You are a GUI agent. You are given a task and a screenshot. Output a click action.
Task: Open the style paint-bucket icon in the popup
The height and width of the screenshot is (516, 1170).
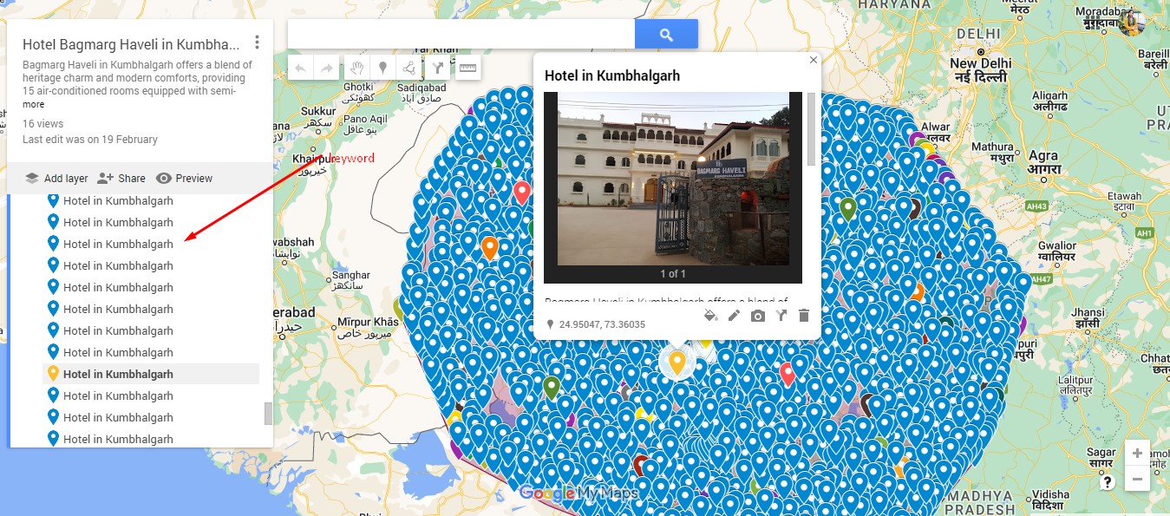(711, 316)
